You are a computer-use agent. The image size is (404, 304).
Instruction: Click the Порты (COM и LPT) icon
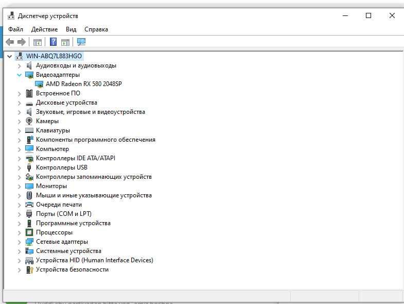click(29, 214)
